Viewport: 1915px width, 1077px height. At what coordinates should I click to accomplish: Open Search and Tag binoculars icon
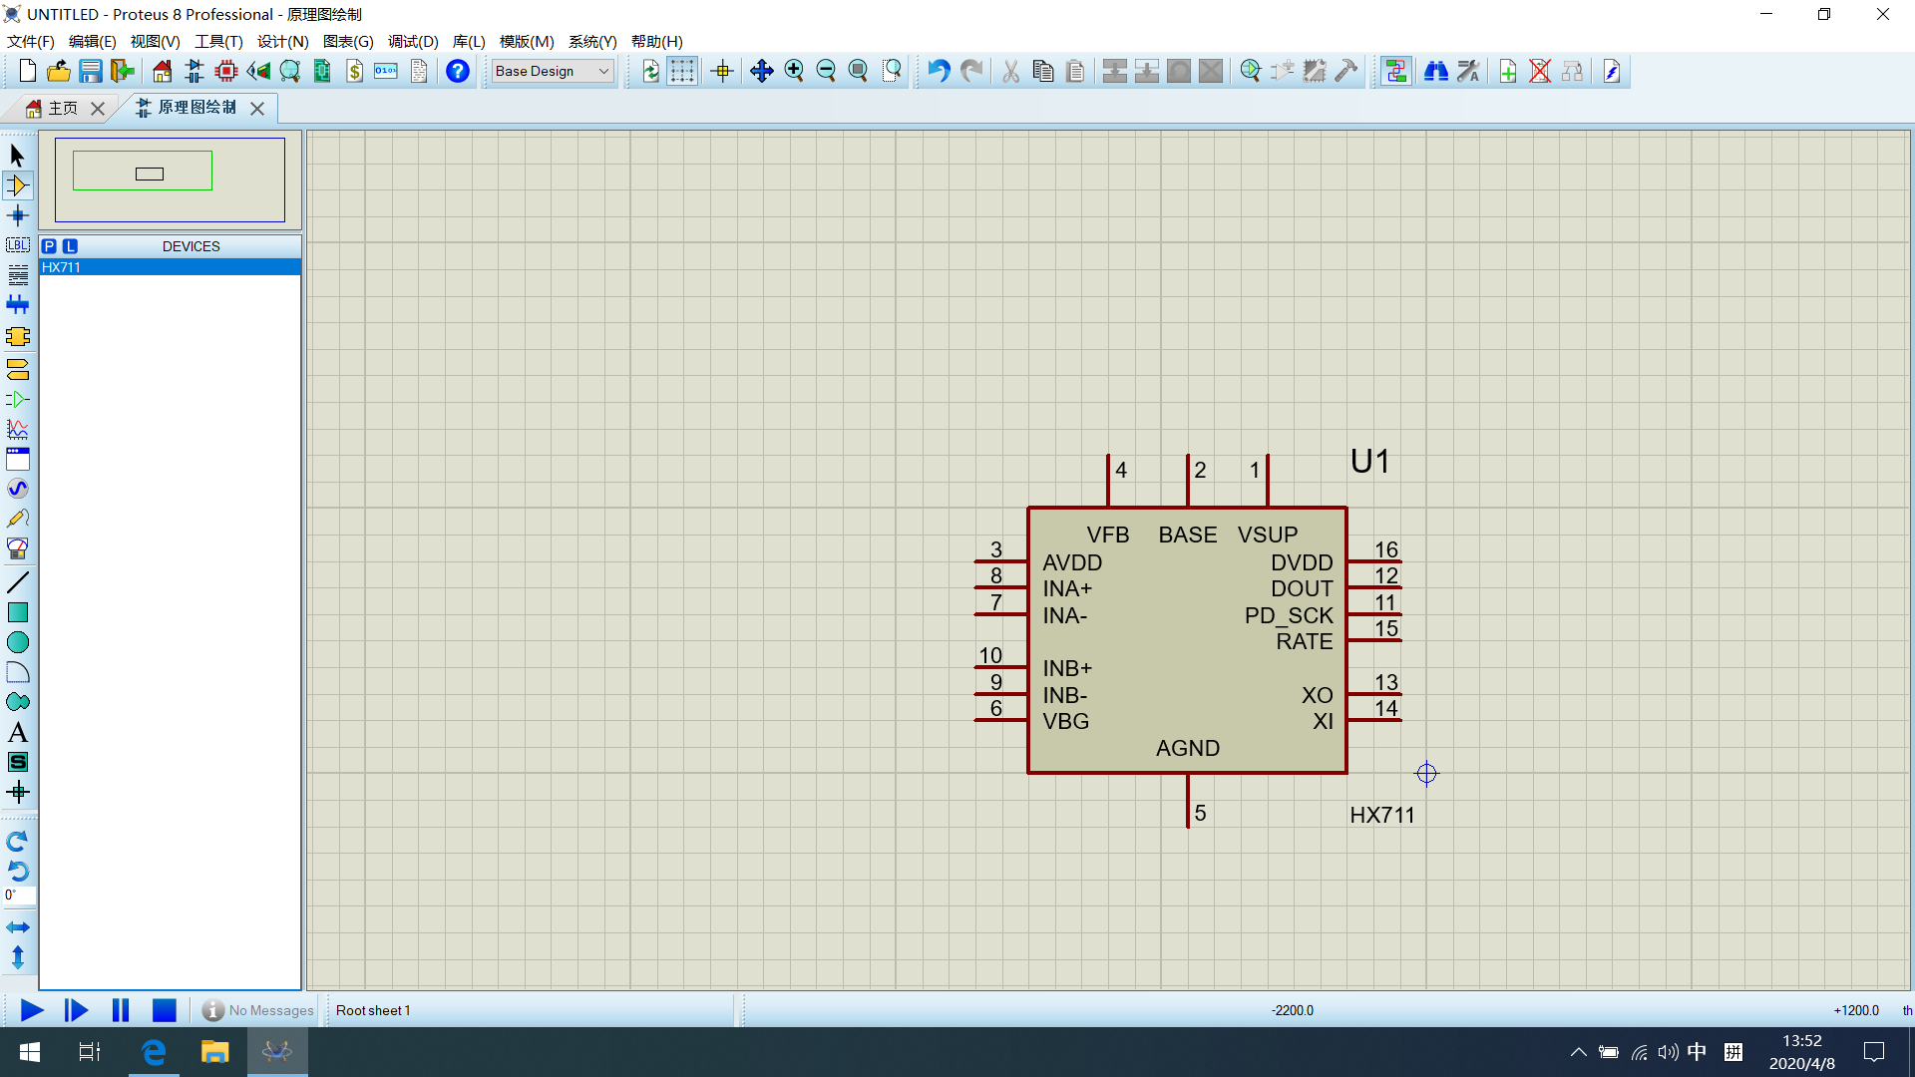pos(1436,71)
